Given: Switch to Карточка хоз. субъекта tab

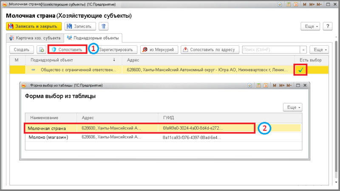Looking at the screenshot, I should [x=35, y=38].
